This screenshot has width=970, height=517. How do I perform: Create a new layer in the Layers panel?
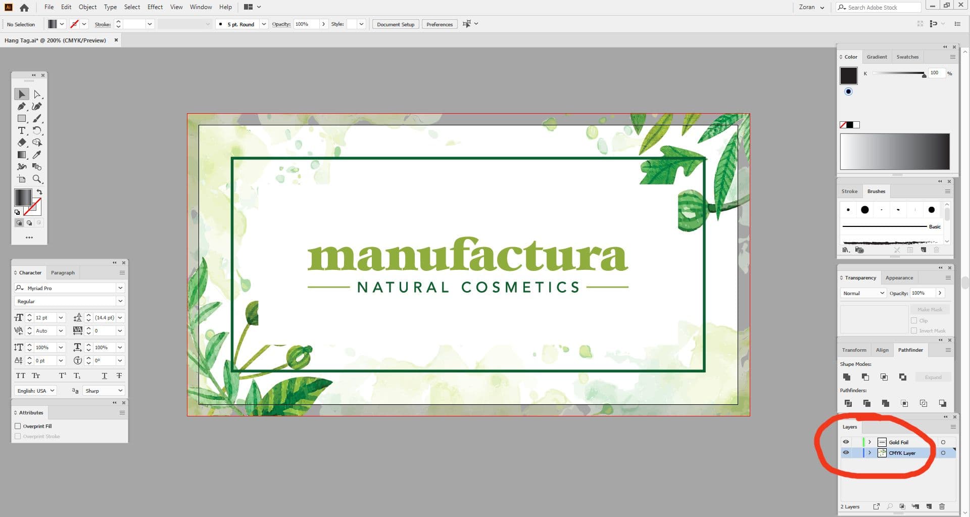(x=928, y=506)
